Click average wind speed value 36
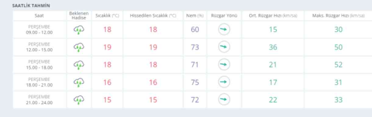372x117 pixels. coord(273,47)
